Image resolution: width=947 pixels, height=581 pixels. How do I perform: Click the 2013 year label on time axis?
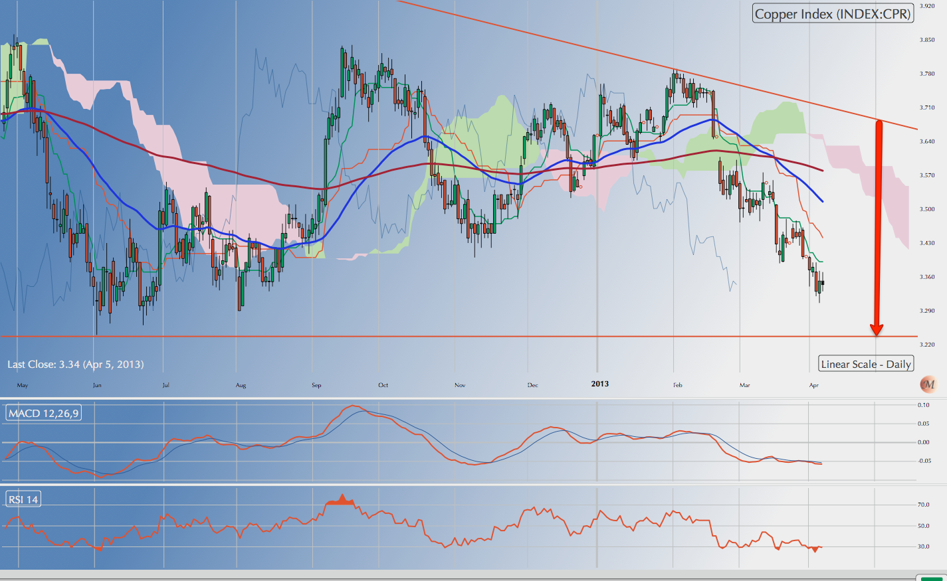[599, 384]
